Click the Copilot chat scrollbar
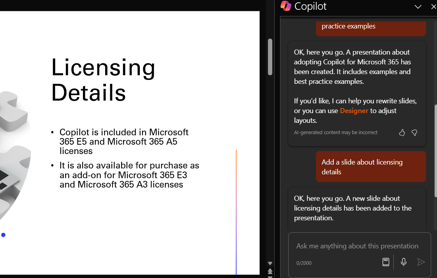The width and height of the screenshot is (437, 278). coord(435,151)
